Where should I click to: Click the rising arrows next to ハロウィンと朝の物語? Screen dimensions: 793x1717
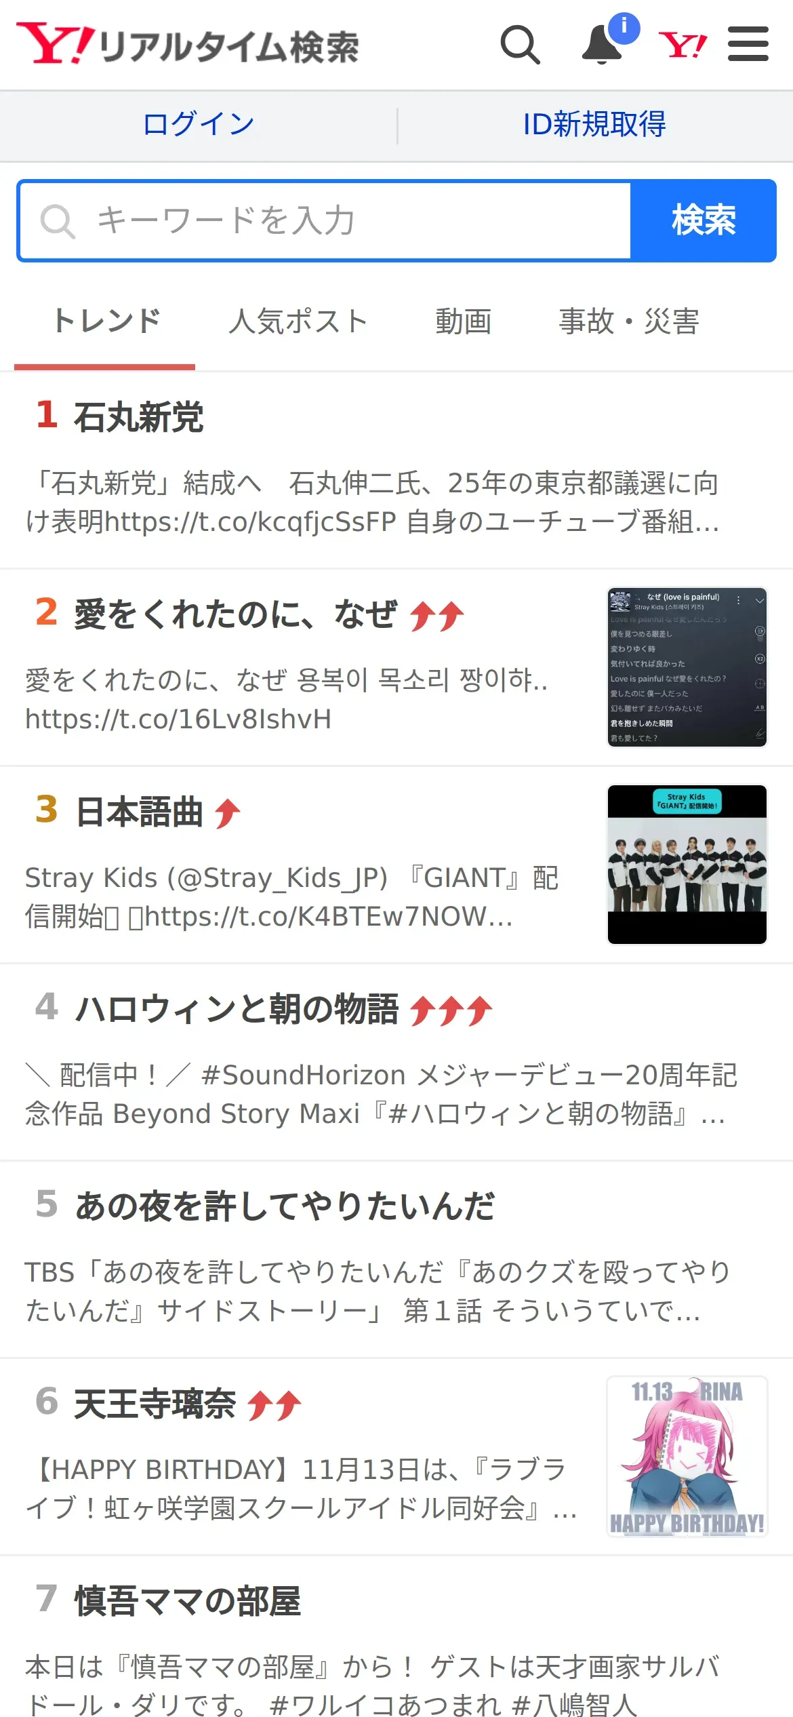[451, 1010]
